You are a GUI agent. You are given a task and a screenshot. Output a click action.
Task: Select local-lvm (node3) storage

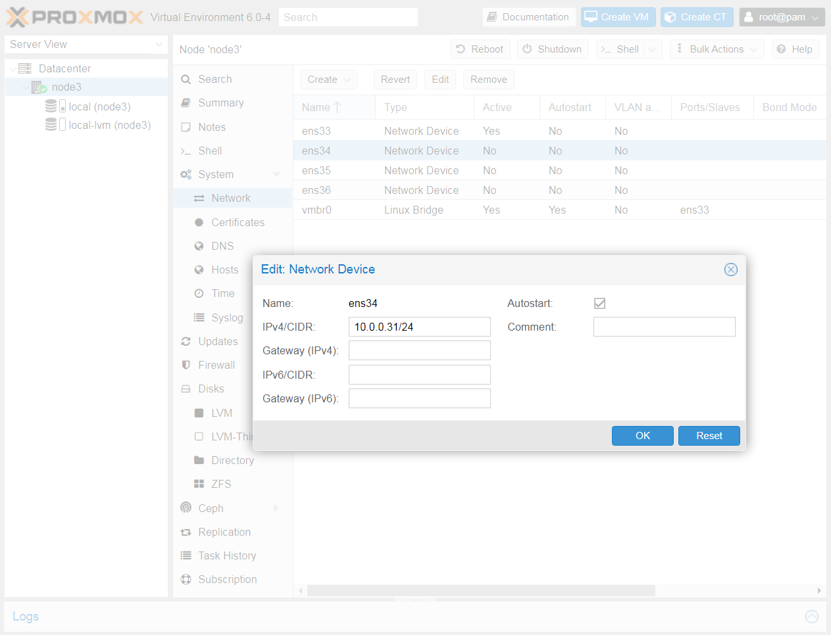click(x=110, y=125)
